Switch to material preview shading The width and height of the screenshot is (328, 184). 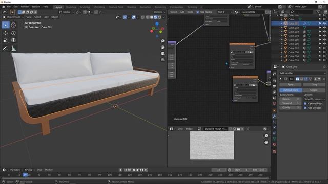point(156,17)
